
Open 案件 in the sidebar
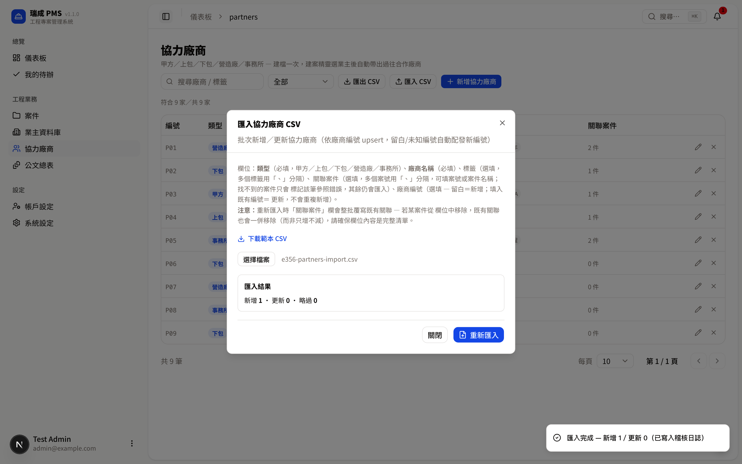tap(74, 116)
